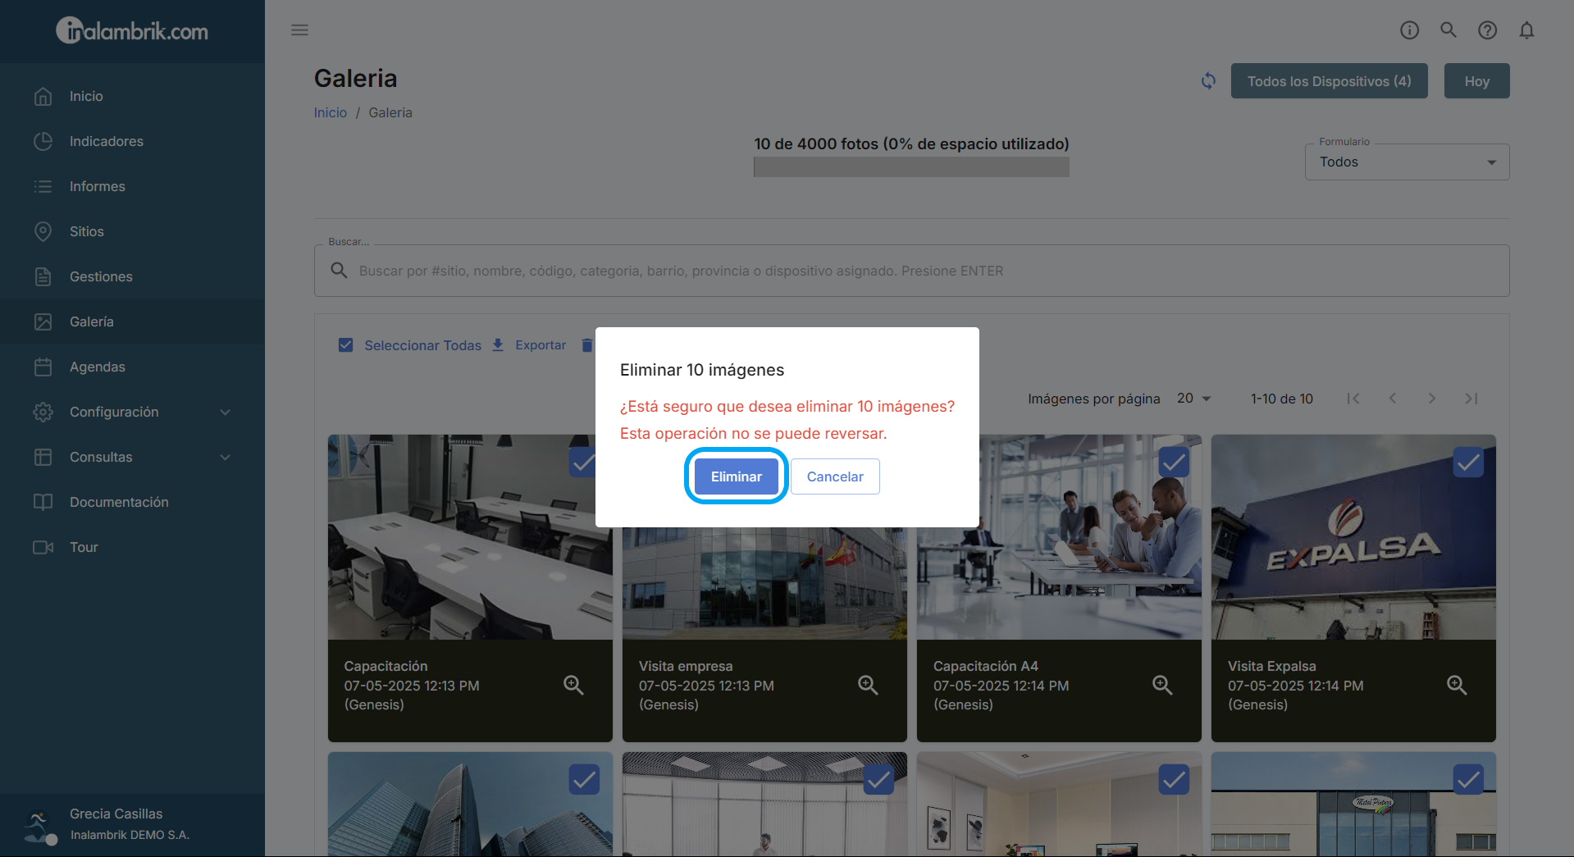Go to next page pagination arrow
This screenshot has width=1574, height=857.
(1432, 399)
